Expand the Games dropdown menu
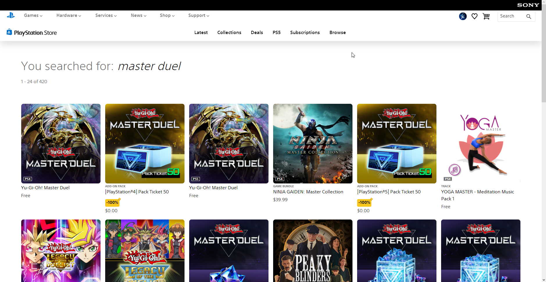The width and height of the screenshot is (546, 282). pyautogui.click(x=33, y=15)
